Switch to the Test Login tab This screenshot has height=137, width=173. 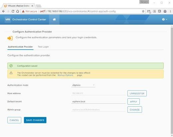(43, 47)
